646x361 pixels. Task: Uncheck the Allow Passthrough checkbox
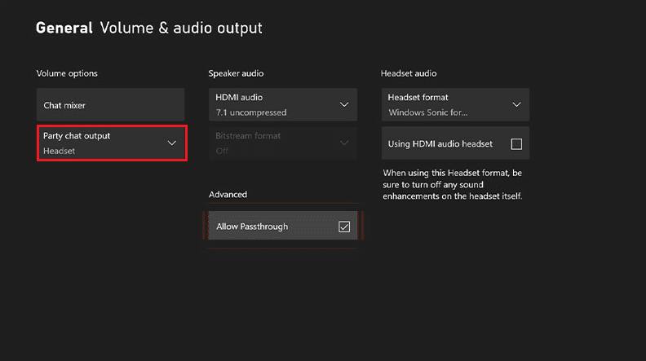343,227
